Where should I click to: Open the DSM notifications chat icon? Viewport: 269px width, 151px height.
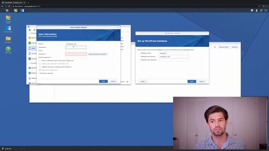coord(252,10)
